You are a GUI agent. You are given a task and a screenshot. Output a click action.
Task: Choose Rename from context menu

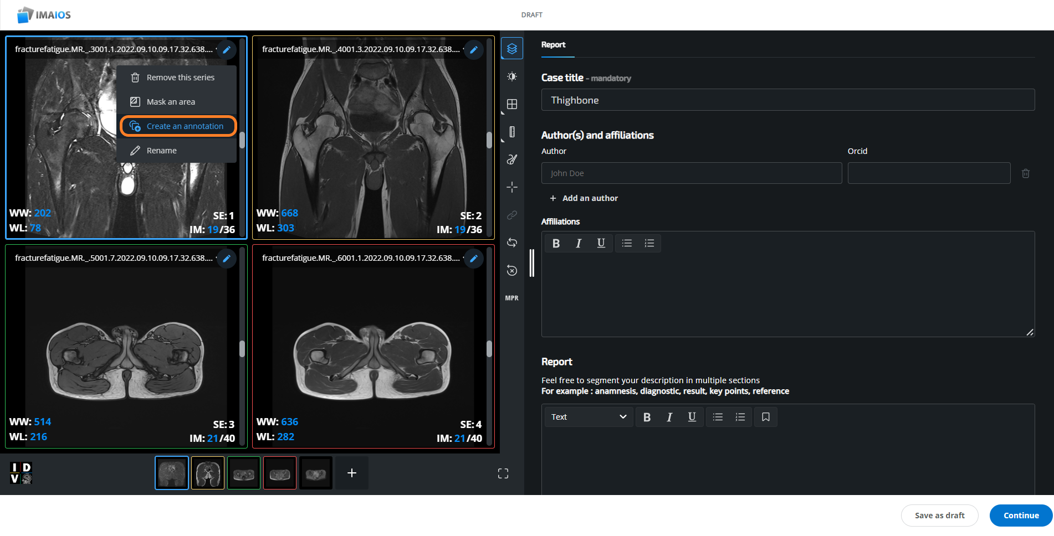[x=176, y=151]
